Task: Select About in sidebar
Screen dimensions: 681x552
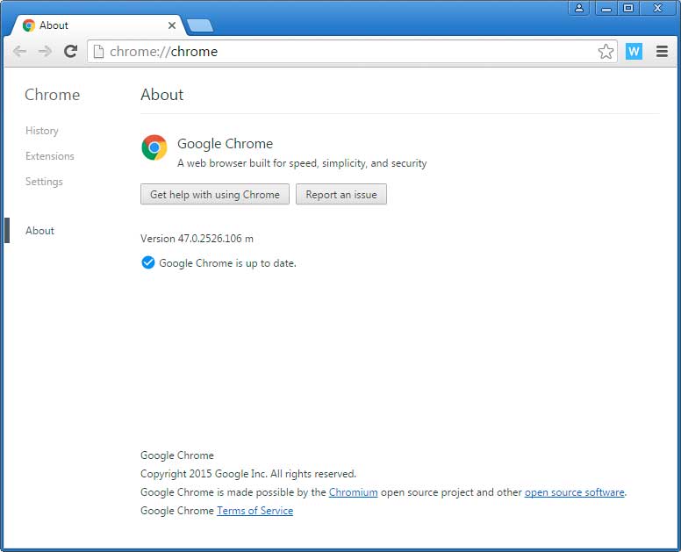Action: pos(39,231)
